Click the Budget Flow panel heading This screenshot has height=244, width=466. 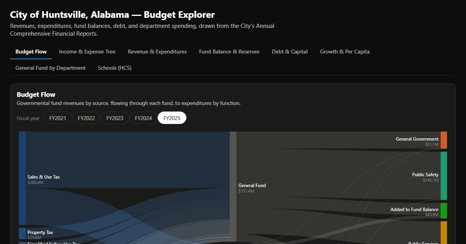(x=36, y=95)
